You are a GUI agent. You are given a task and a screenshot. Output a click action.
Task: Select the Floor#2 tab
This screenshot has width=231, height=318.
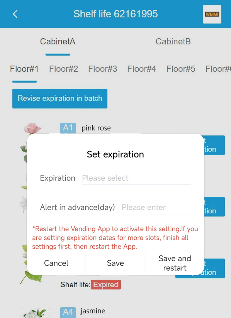(x=63, y=69)
